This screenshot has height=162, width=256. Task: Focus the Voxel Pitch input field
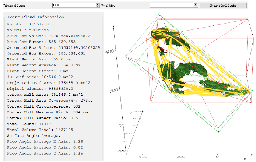(172, 5)
